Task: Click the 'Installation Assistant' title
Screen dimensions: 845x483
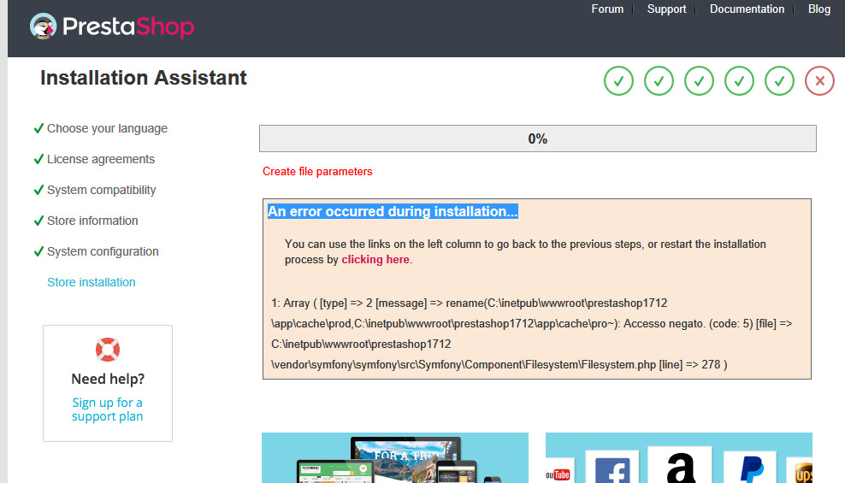Action: point(144,78)
